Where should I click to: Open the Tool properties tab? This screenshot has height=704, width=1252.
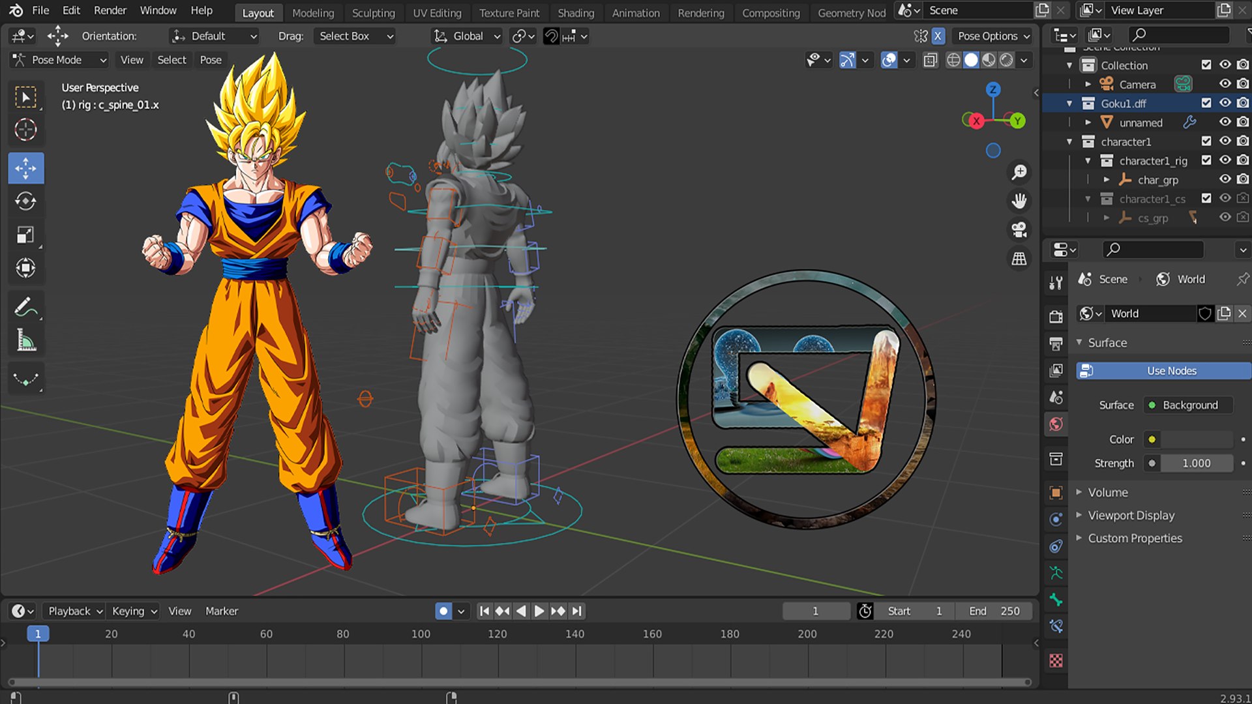coord(1056,282)
